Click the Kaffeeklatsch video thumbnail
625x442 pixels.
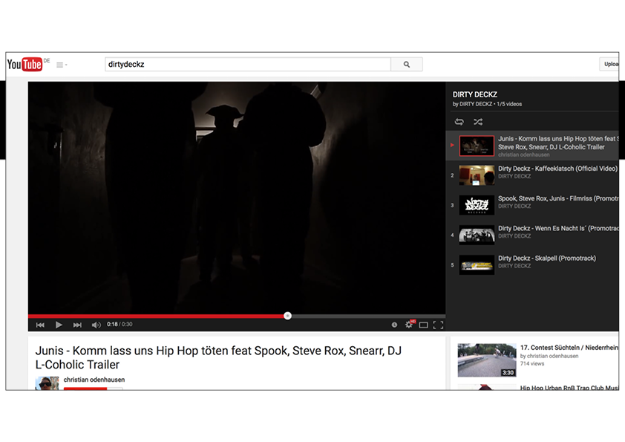pyautogui.click(x=477, y=175)
